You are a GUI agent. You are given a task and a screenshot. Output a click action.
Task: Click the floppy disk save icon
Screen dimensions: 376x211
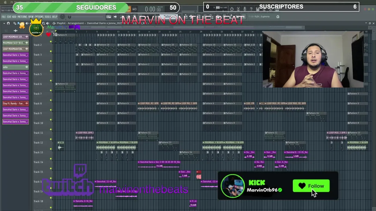pyautogui.click(x=258, y=9)
